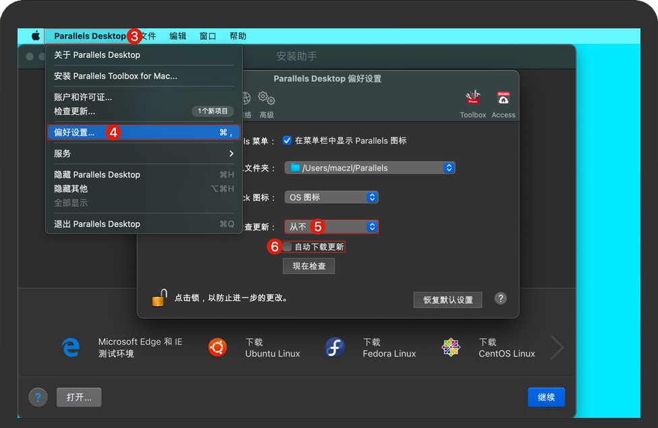This screenshot has width=658, height=428.
Task: Open the Access preferences tab
Action: point(503,105)
